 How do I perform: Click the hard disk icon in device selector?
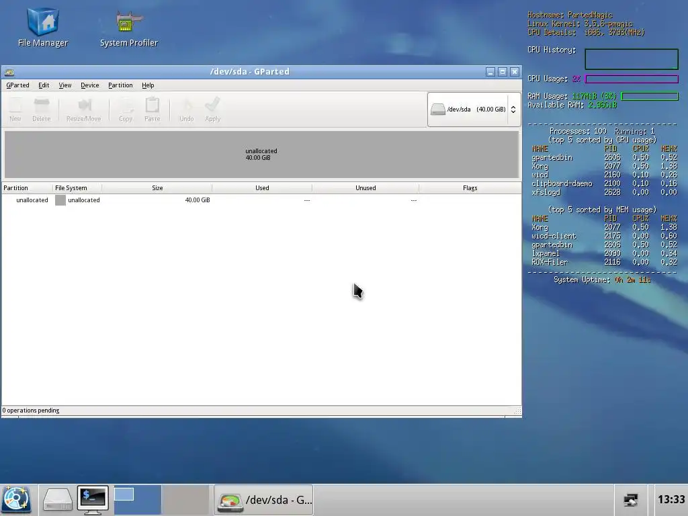437,110
